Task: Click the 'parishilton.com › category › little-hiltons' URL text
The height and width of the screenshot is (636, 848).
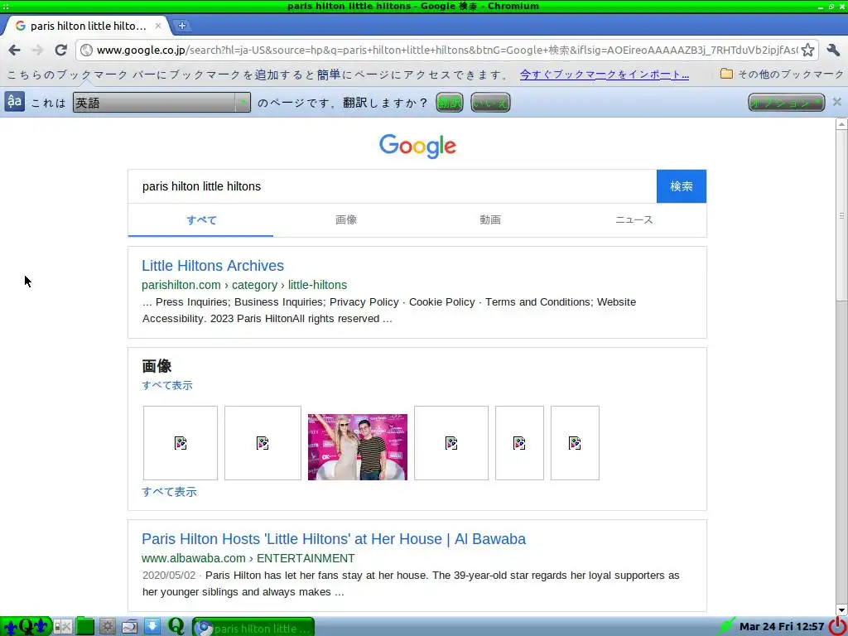Action: pyautogui.click(x=244, y=285)
